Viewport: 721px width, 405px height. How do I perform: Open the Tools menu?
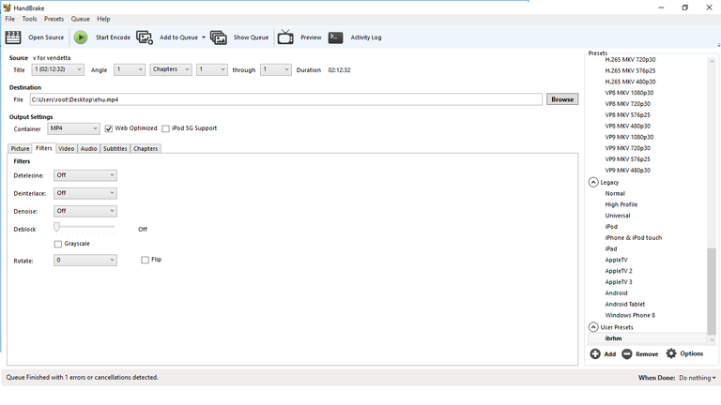(29, 19)
